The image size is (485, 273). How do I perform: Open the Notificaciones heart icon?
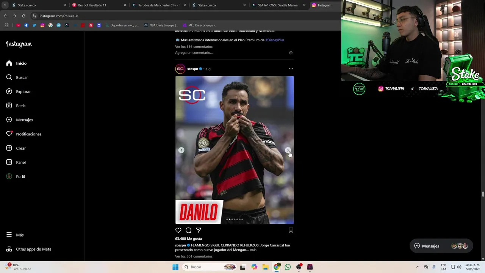9,134
